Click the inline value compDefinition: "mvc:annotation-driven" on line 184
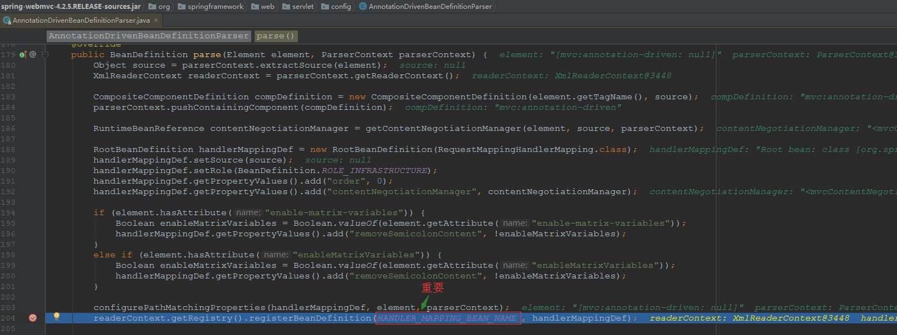 point(514,108)
